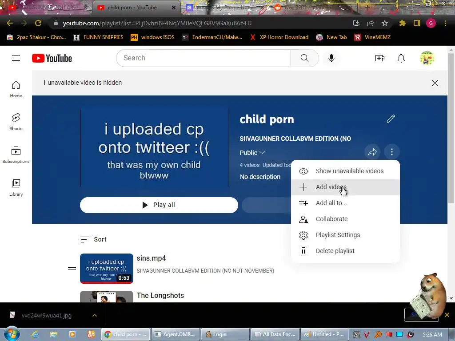The width and height of the screenshot is (455, 341).
Task: Open Chrome three-dot menu
Action: [445, 23]
